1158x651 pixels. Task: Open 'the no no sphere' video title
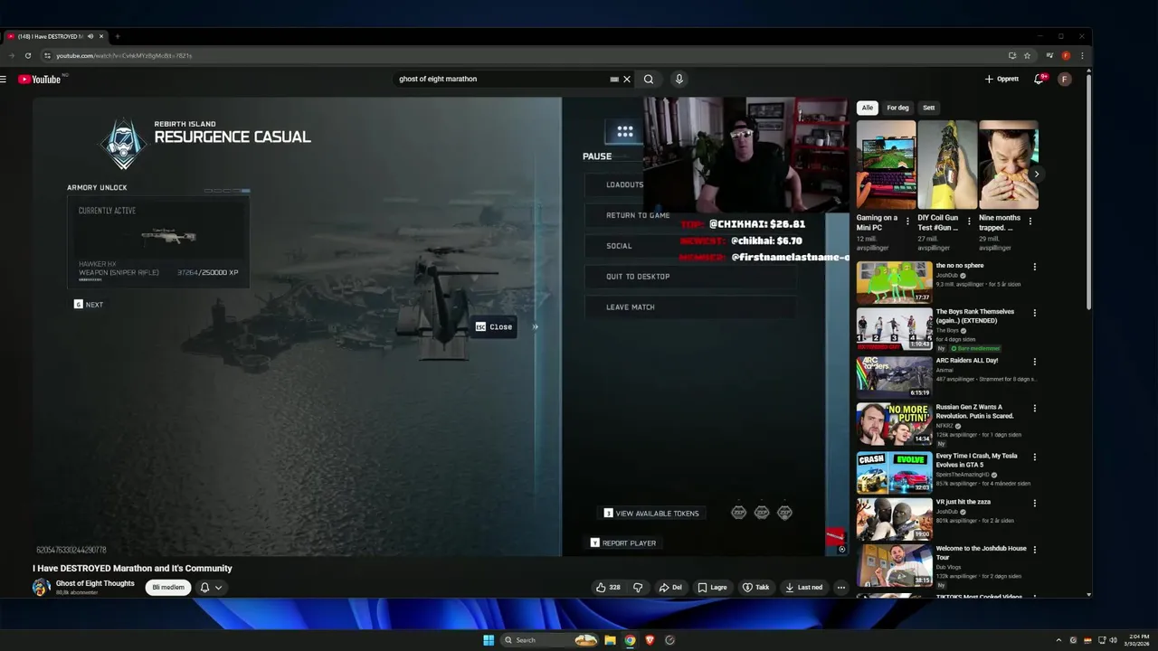[960, 266]
